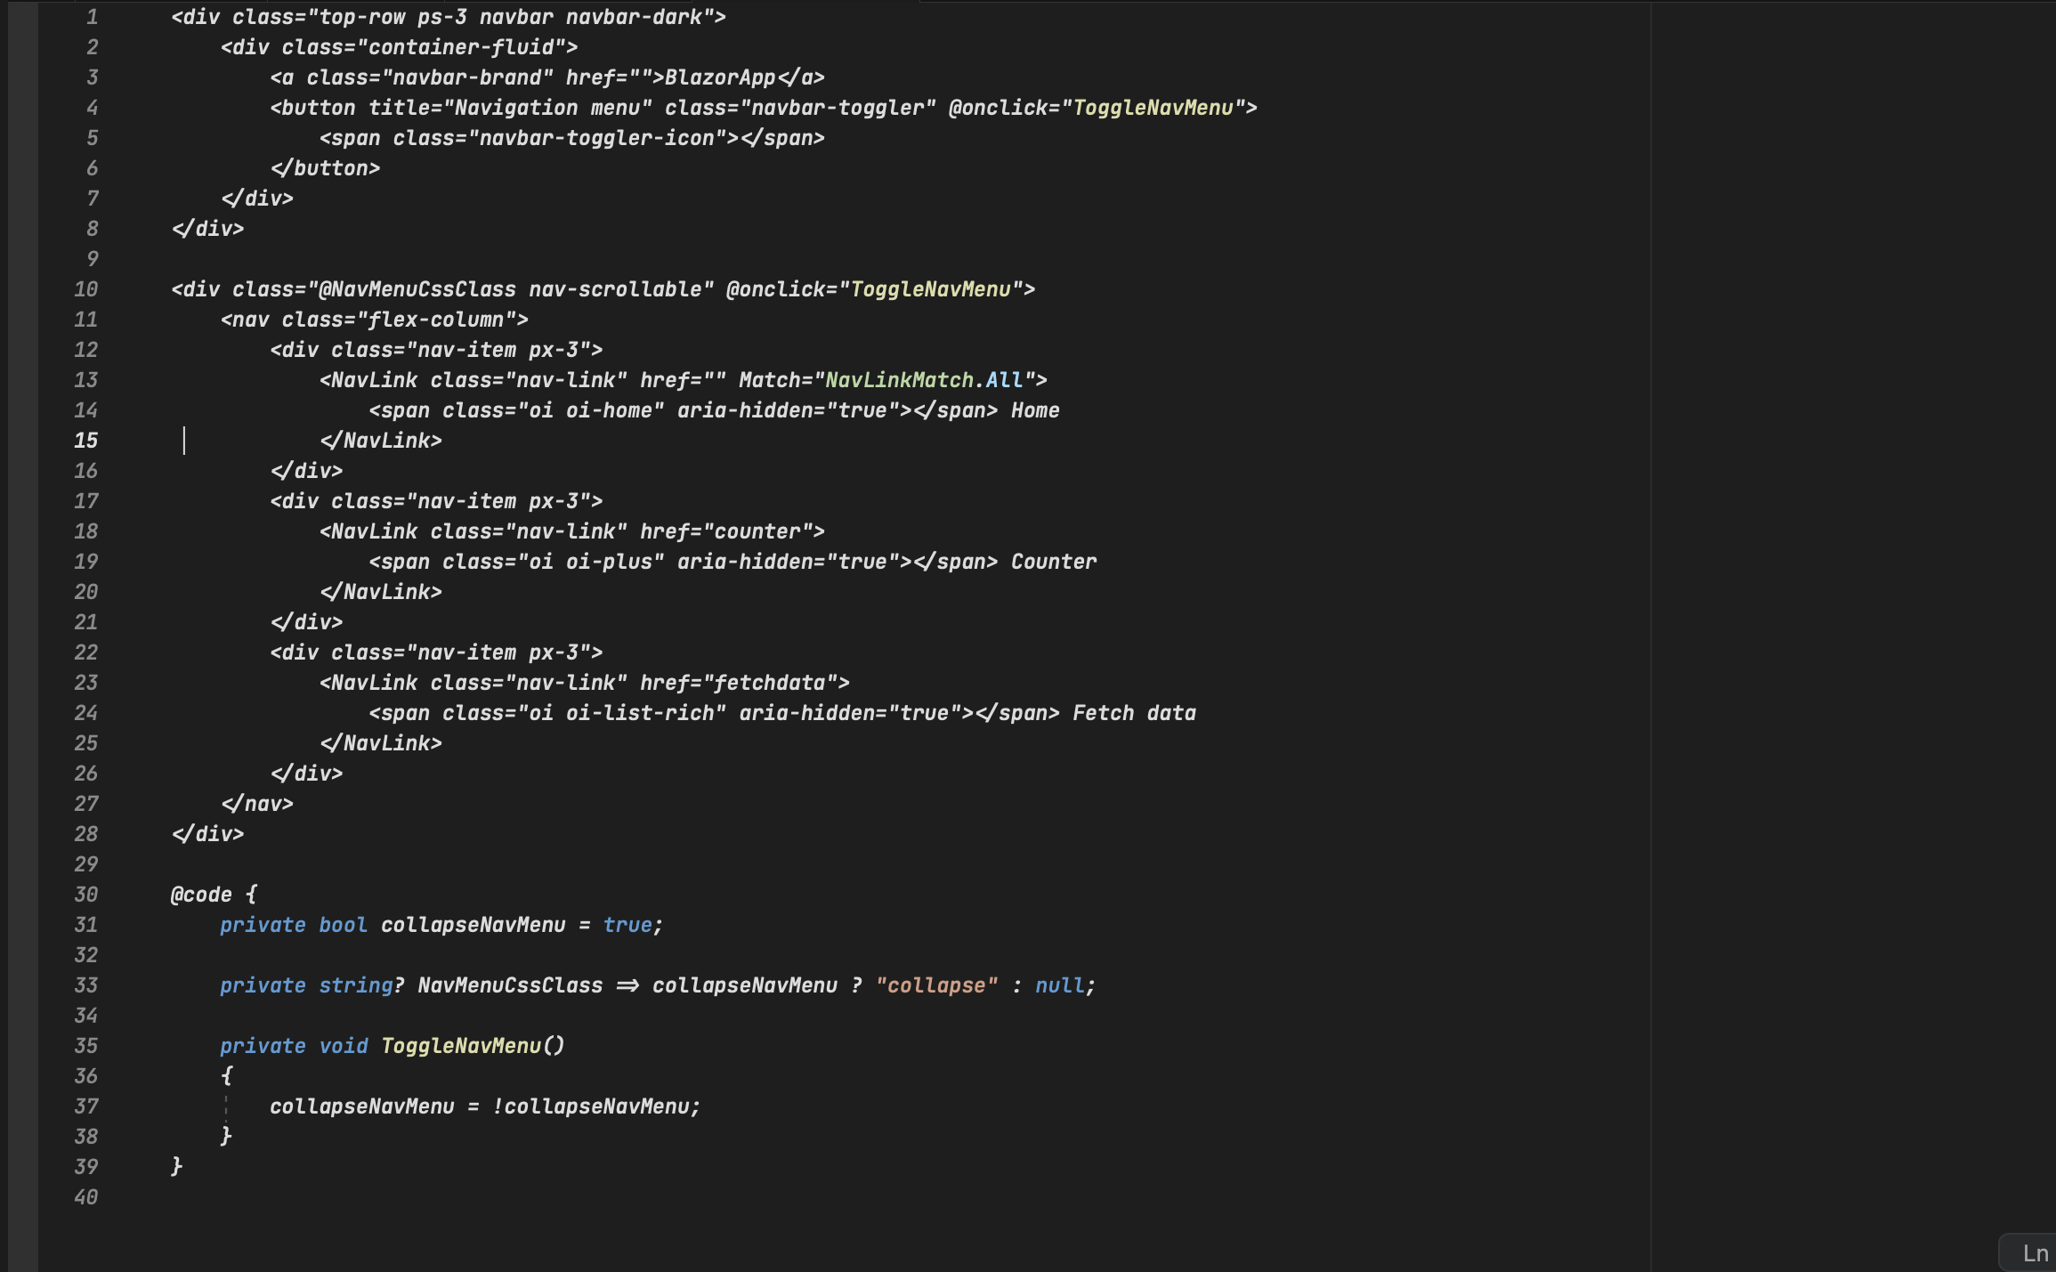2056x1272 pixels.
Task: Click line number 1 in gutter
Action: [x=92, y=17]
